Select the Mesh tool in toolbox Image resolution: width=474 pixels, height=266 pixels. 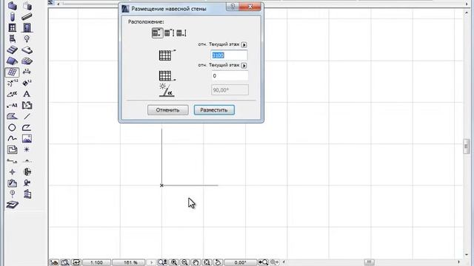tap(27, 61)
